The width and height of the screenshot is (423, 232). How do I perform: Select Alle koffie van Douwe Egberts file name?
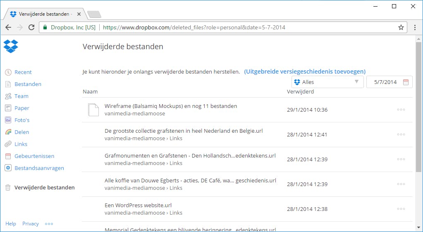(191, 180)
